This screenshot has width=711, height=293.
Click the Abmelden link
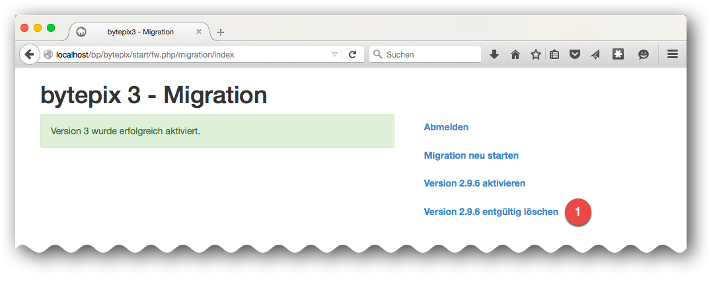click(446, 128)
